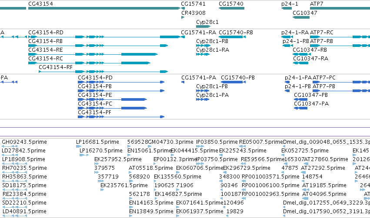The width and height of the screenshot is (370, 218).
Task: Click the p24-1-RB transcript label
Action: click(x=296, y=41)
